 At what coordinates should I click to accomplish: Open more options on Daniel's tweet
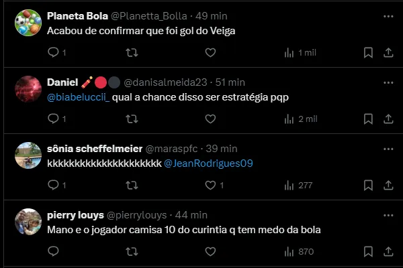[x=388, y=82]
